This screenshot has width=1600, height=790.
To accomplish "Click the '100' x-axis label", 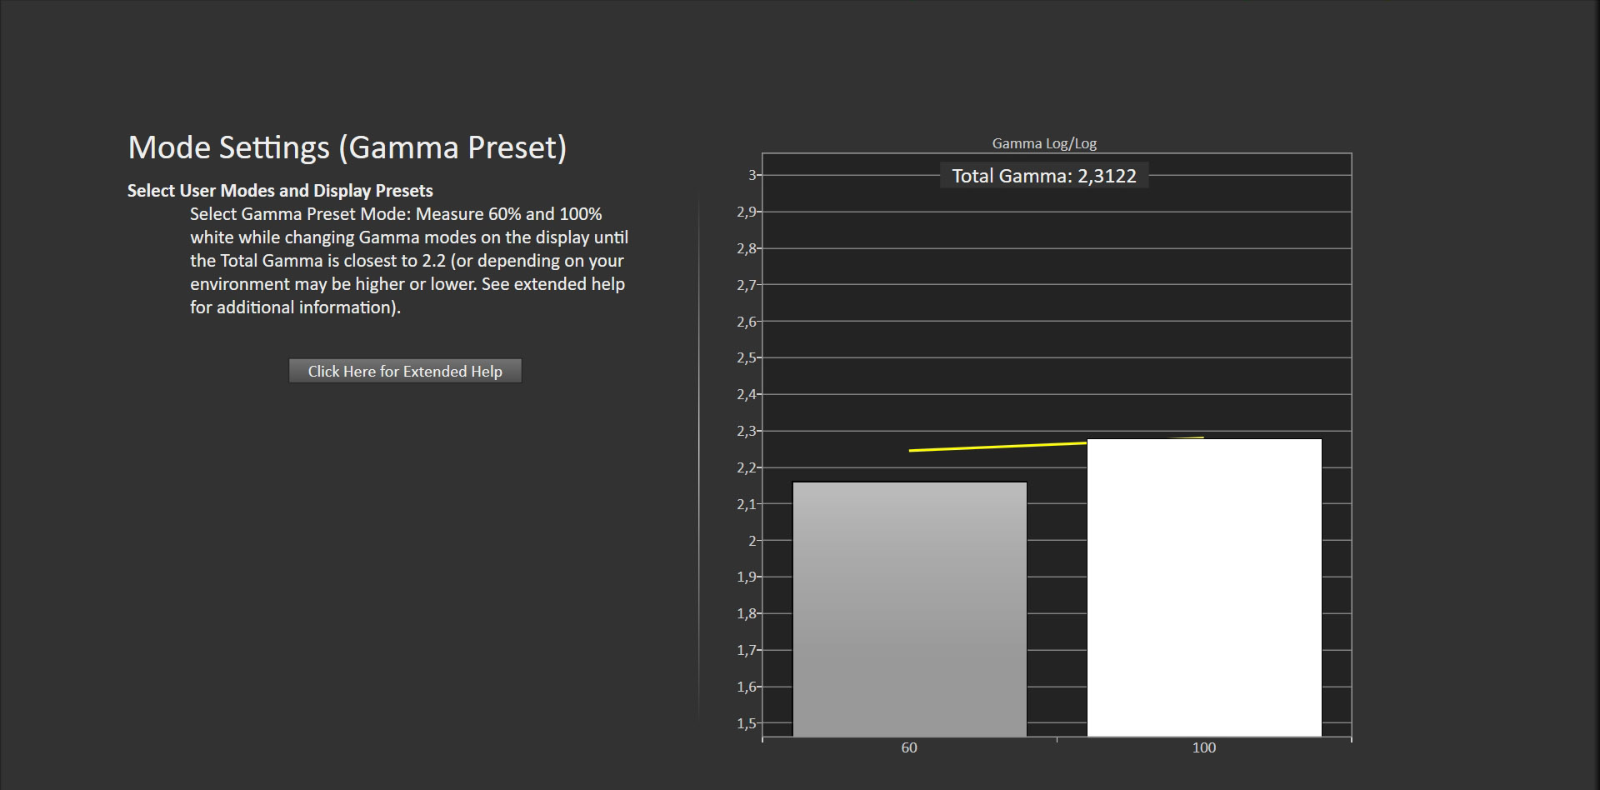I will point(1203,747).
